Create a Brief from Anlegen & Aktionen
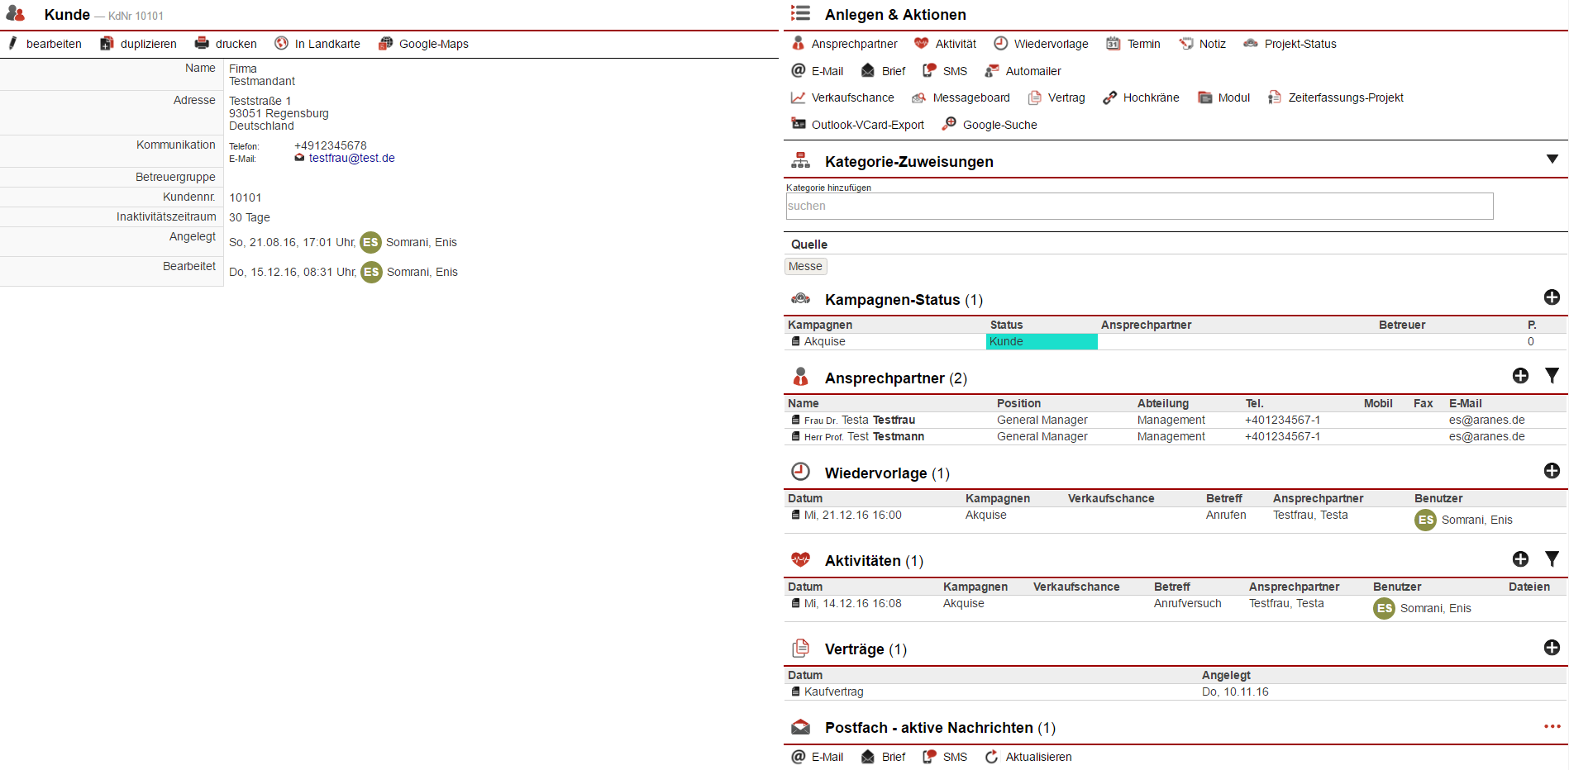This screenshot has height=770, width=1569. pos(883,71)
